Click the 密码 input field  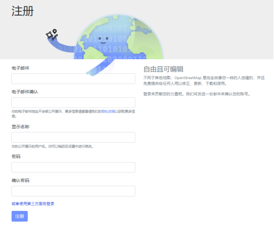73,167
